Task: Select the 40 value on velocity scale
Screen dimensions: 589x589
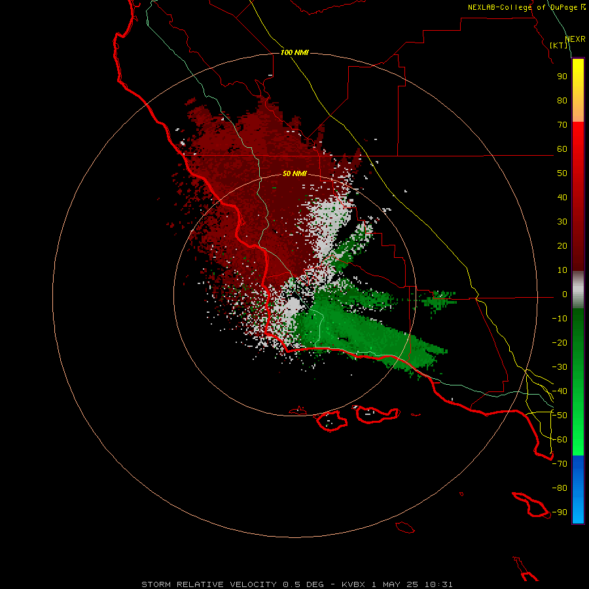Action: pos(562,197)
